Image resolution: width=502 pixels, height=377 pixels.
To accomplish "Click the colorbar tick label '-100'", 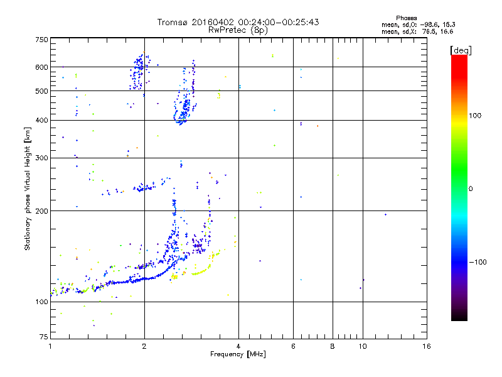I will point(478,262).
